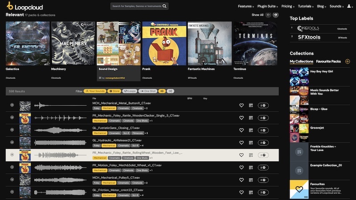This screenshot has height=200, width=356.
Task: Favourite GL_Friction_Motor_cntct23_CT.wav
Action: [x=241, y=192]
